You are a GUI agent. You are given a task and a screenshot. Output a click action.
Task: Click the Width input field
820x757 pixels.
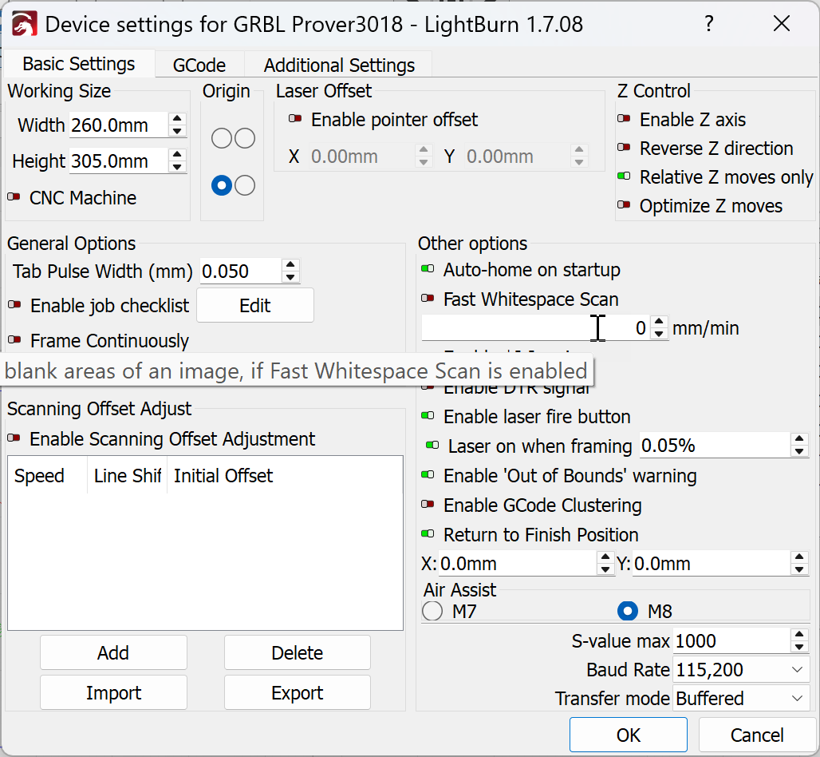point(119,125)
